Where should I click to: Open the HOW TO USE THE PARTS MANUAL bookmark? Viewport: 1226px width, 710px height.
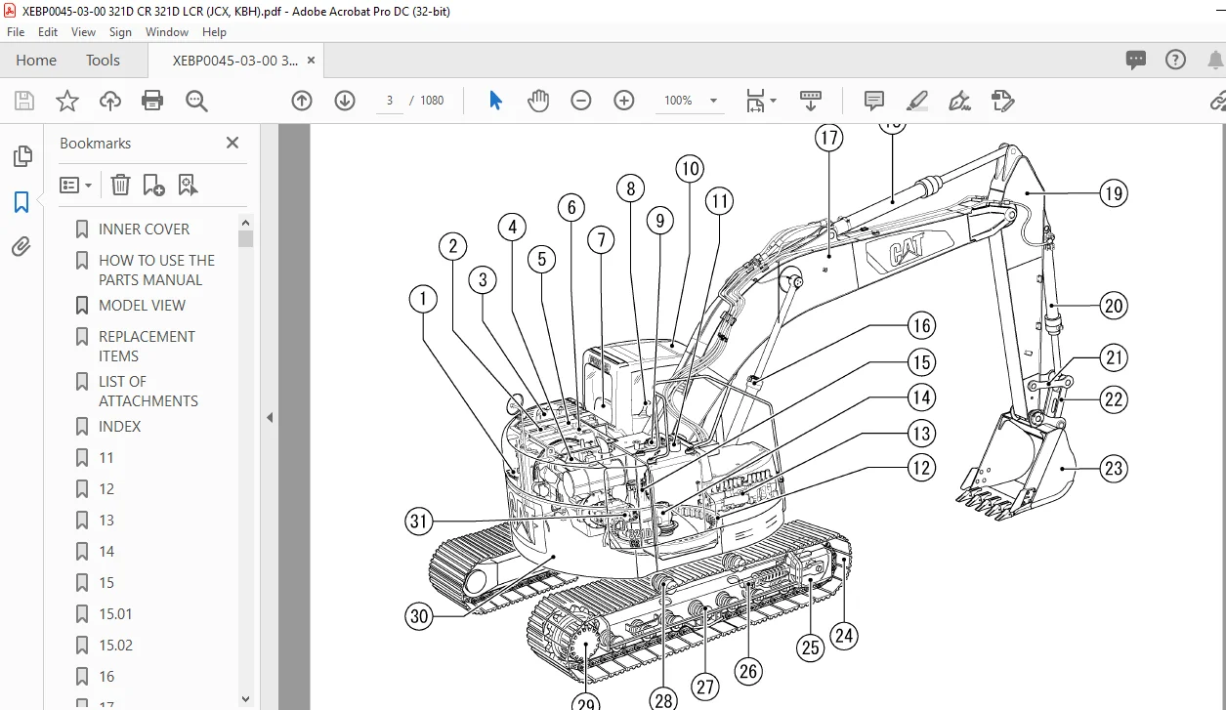(x=156, y=270)
